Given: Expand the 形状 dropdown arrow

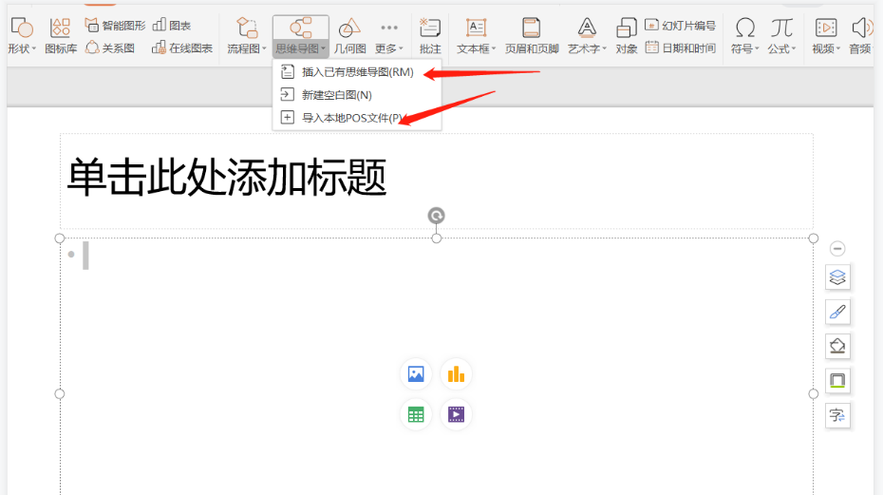Looking at the screenshot, I should 34,49.
